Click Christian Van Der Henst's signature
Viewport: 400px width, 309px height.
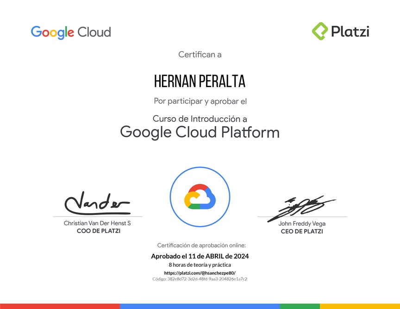pos(97,203)
